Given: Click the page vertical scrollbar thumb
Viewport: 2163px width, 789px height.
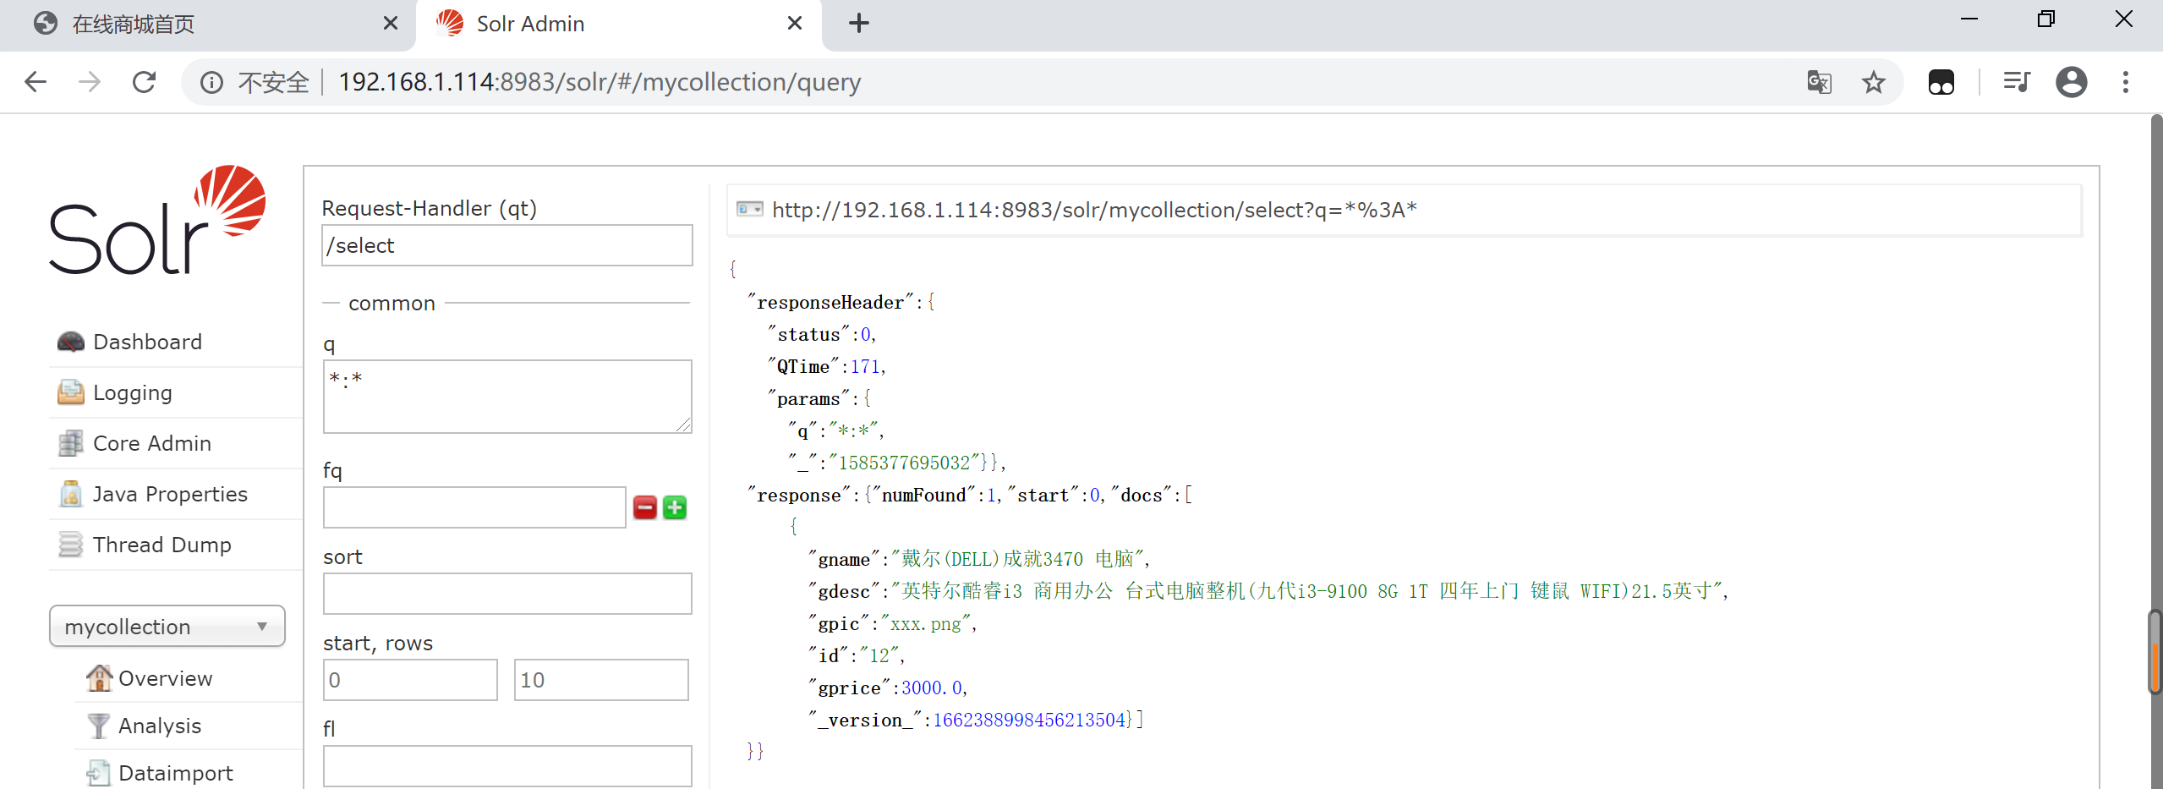Looking at the screenshot, I should tap(2155, 651).
